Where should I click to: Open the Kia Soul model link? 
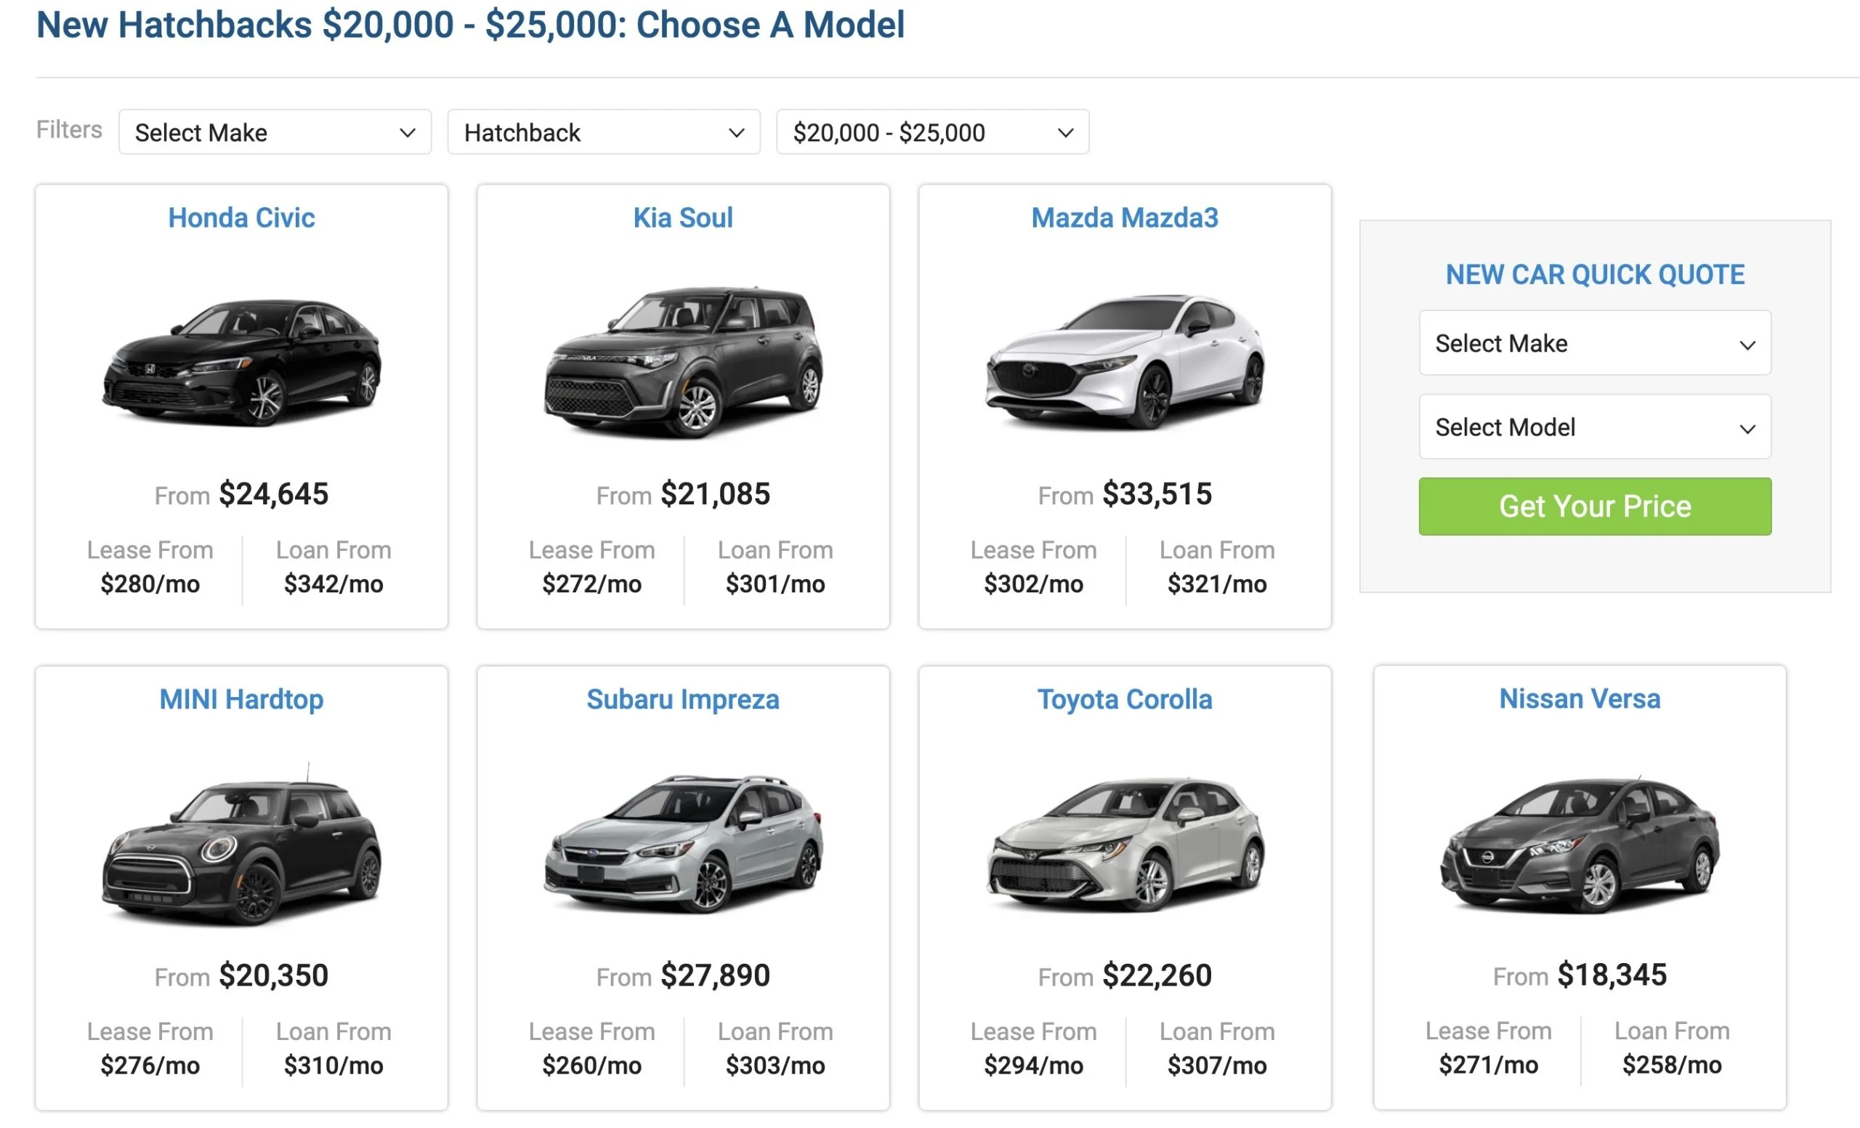pos(683,217)
